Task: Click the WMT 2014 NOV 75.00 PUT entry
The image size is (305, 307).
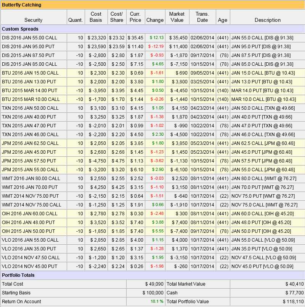Action: [30, 196]
